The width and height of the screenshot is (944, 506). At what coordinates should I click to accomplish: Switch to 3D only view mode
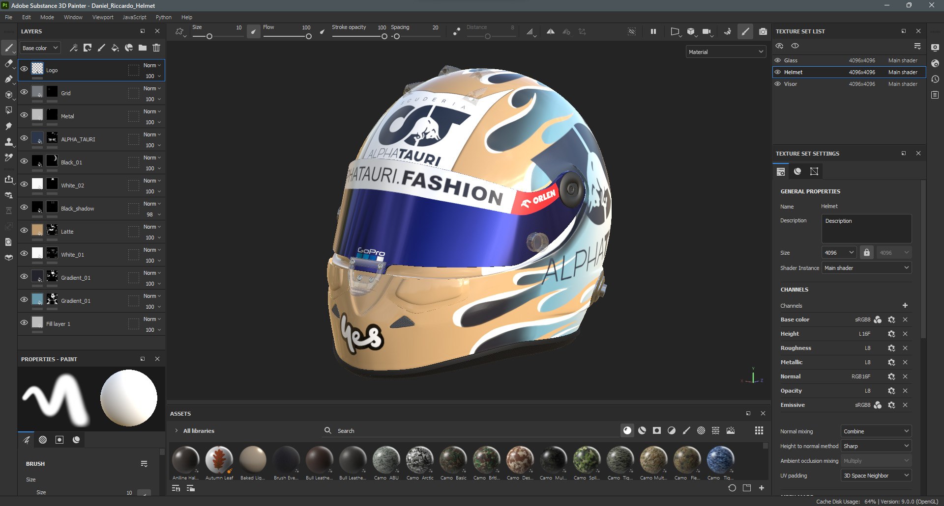[691, 31]
